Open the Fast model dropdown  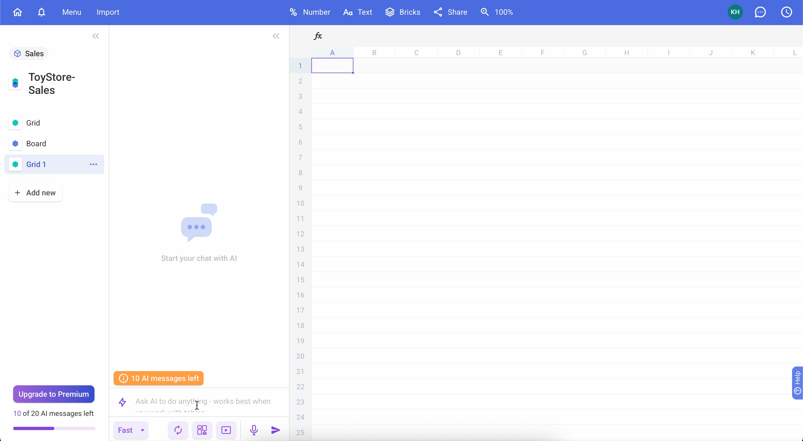131,430
